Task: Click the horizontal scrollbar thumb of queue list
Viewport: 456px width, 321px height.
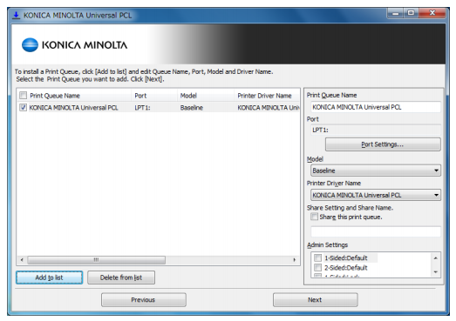Action: tap(96, 260)
